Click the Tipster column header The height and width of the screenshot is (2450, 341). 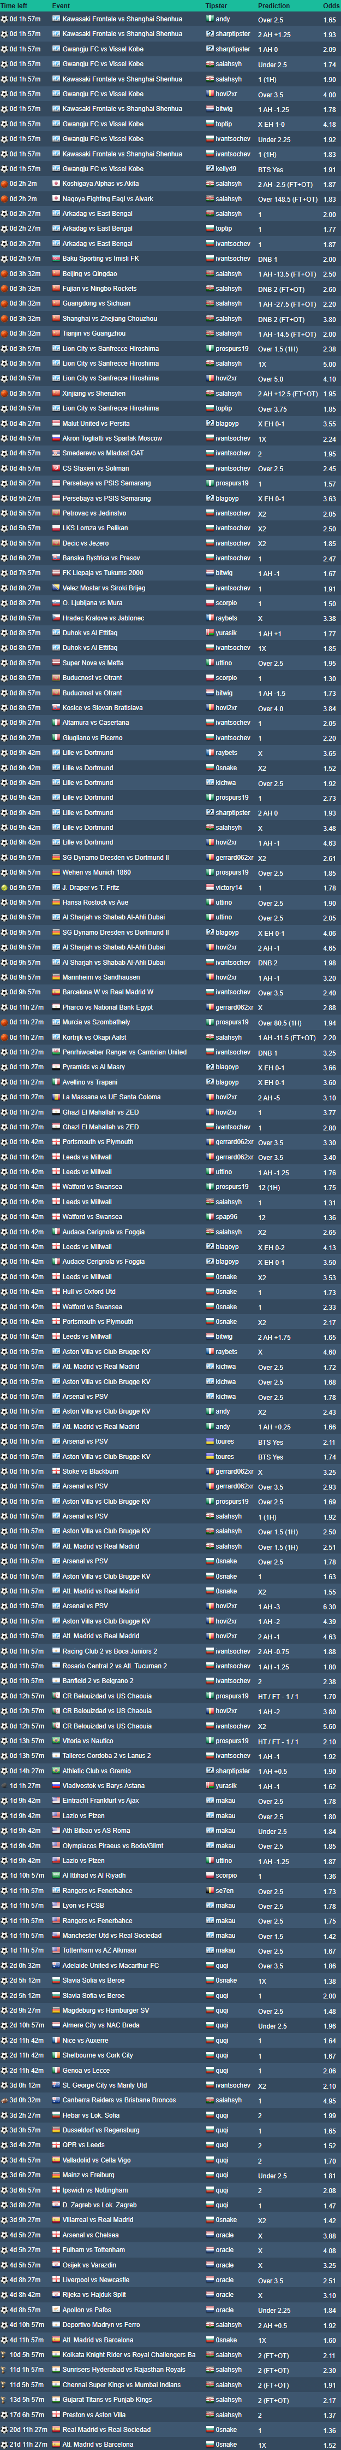tap(217, 5)
